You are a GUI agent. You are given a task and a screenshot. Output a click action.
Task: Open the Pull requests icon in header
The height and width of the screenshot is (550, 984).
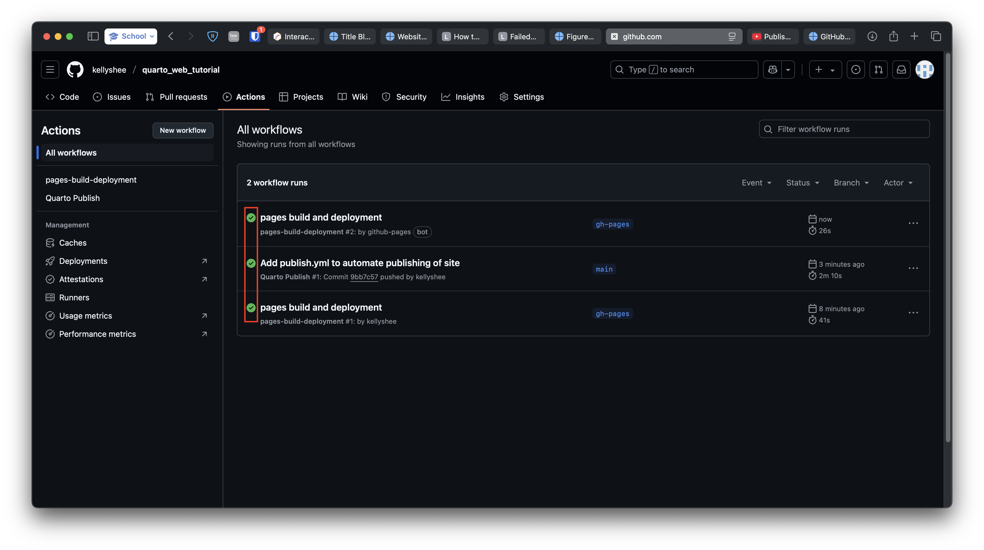[879, 70]
